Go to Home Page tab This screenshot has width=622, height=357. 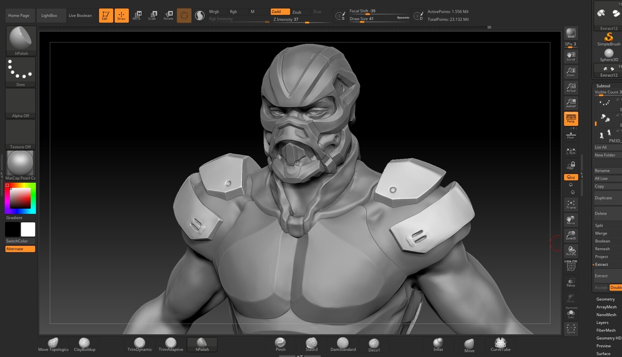(19, 16)
